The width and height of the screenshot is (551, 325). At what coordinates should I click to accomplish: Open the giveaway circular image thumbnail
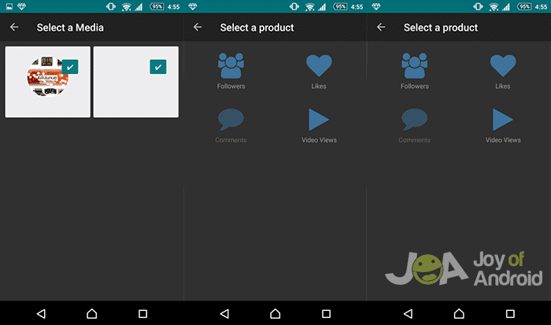[47, 76]
